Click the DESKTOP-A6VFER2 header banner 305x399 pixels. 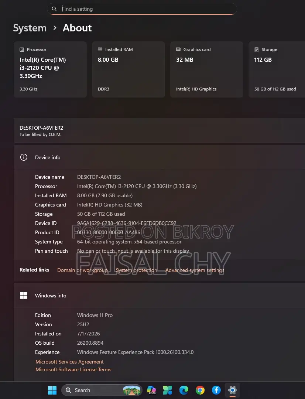[159, 130]
